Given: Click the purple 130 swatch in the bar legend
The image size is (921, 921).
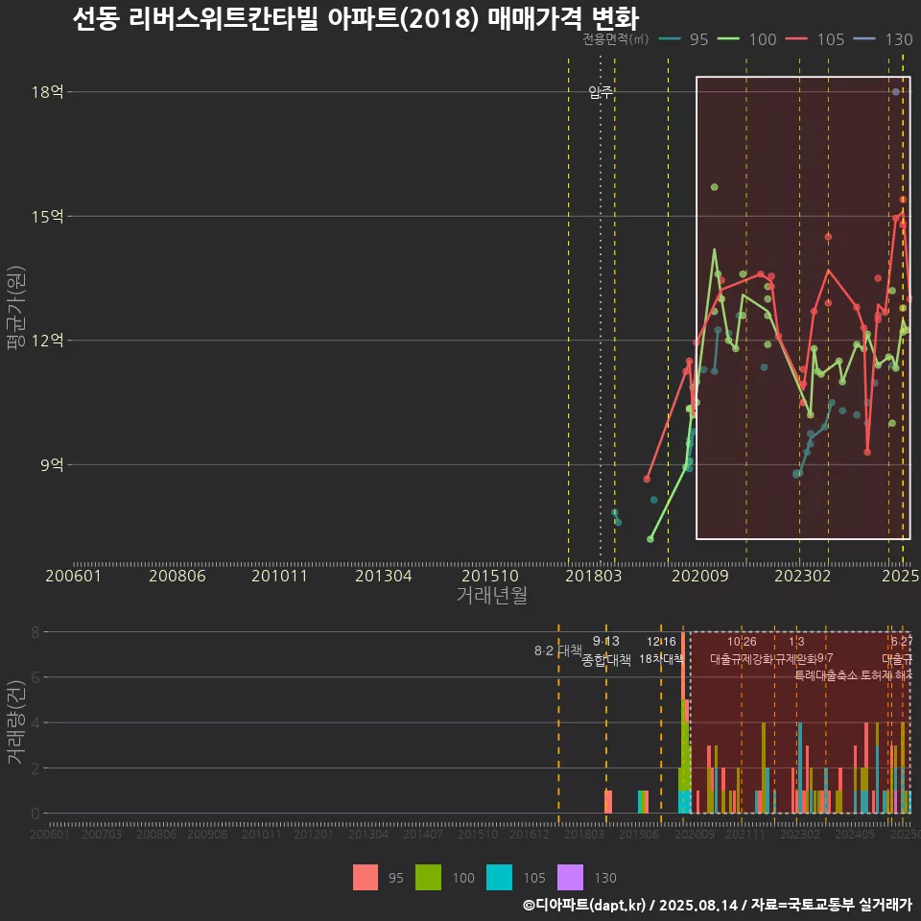Looking at the screenshot, I should point(570,878).
